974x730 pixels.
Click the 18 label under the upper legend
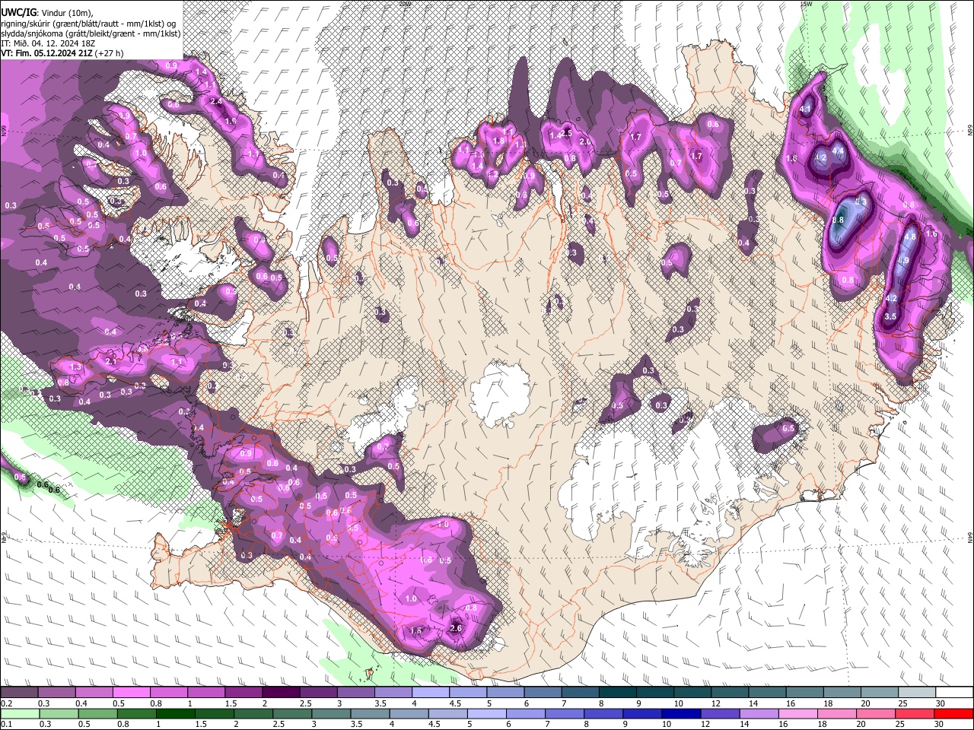[x=828, y=703]
